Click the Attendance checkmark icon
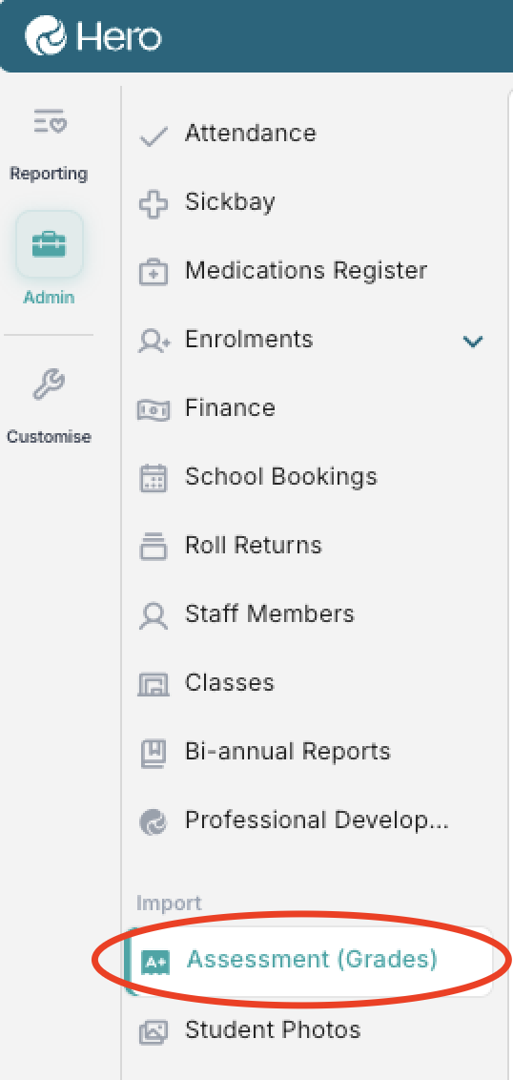This screenshot has width=513, height=1080. click(x=154, y=136)
